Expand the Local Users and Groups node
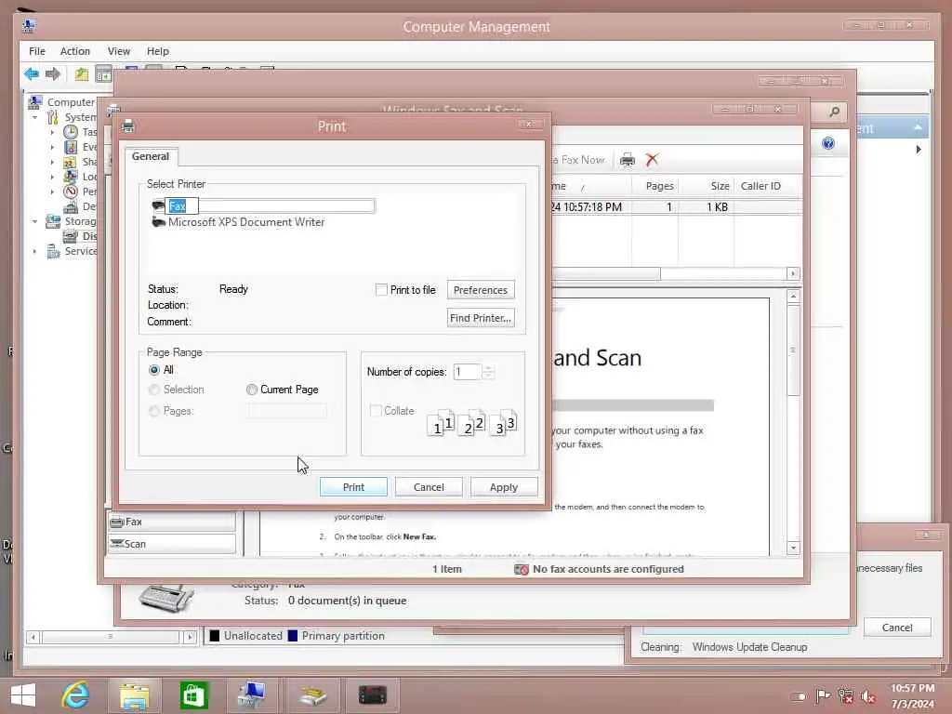 pos(52,177)
